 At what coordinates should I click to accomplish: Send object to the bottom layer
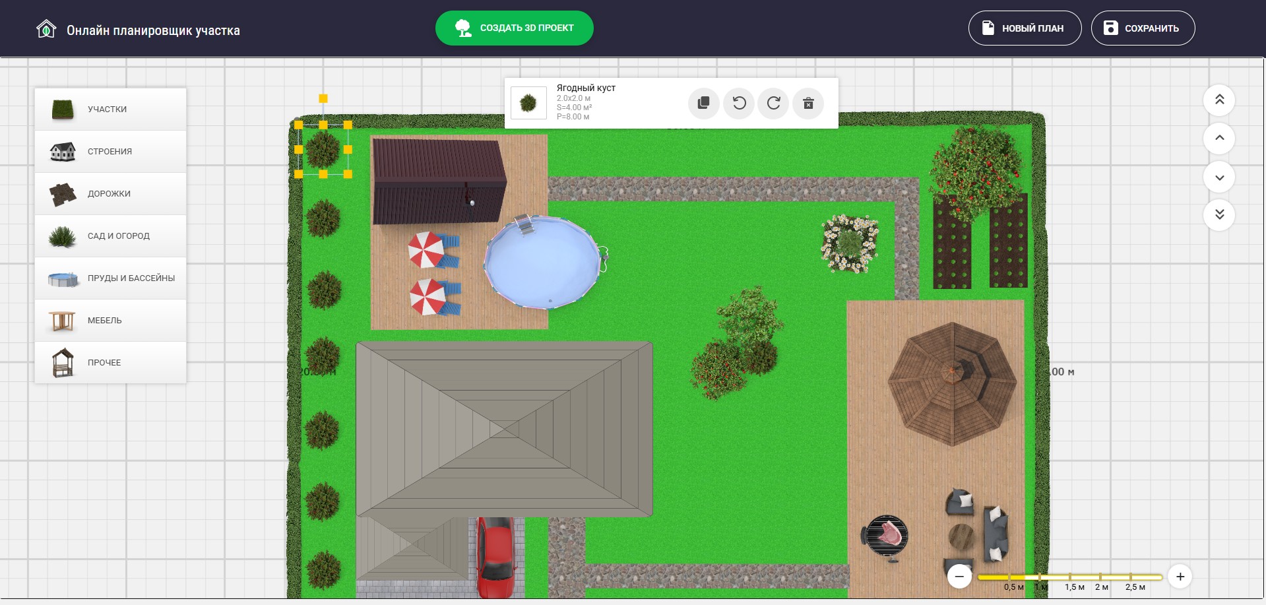point(1219,214)
